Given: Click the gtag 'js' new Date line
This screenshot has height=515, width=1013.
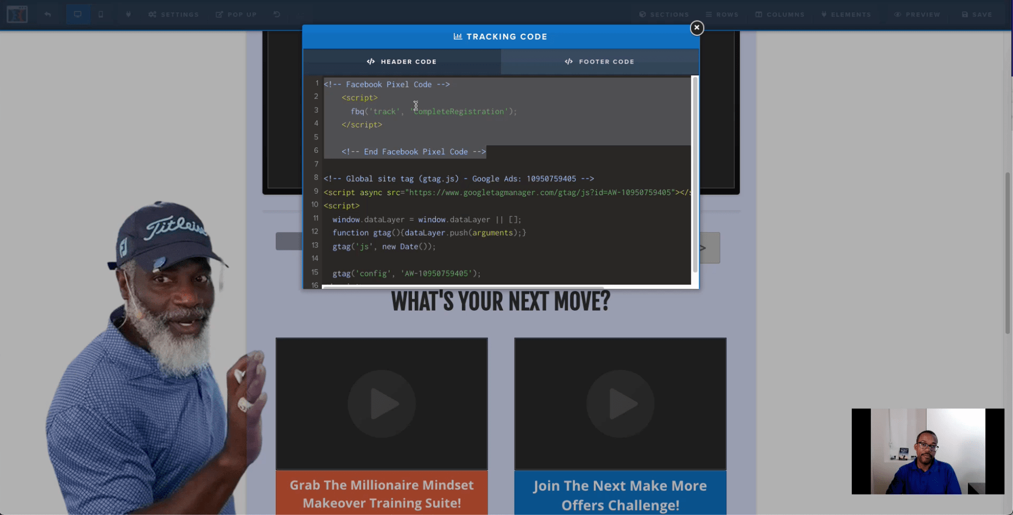Looking at the screenshot, I should coord(384,246).
